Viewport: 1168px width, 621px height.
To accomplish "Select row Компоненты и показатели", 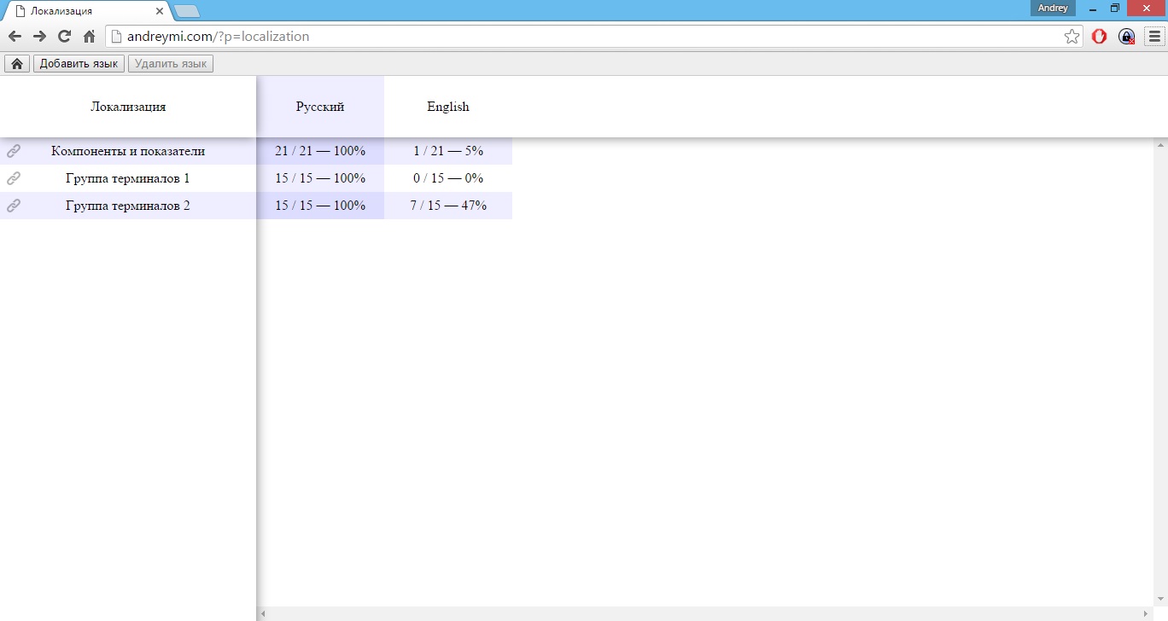I will pyautogui.click(x=128, y=151).
